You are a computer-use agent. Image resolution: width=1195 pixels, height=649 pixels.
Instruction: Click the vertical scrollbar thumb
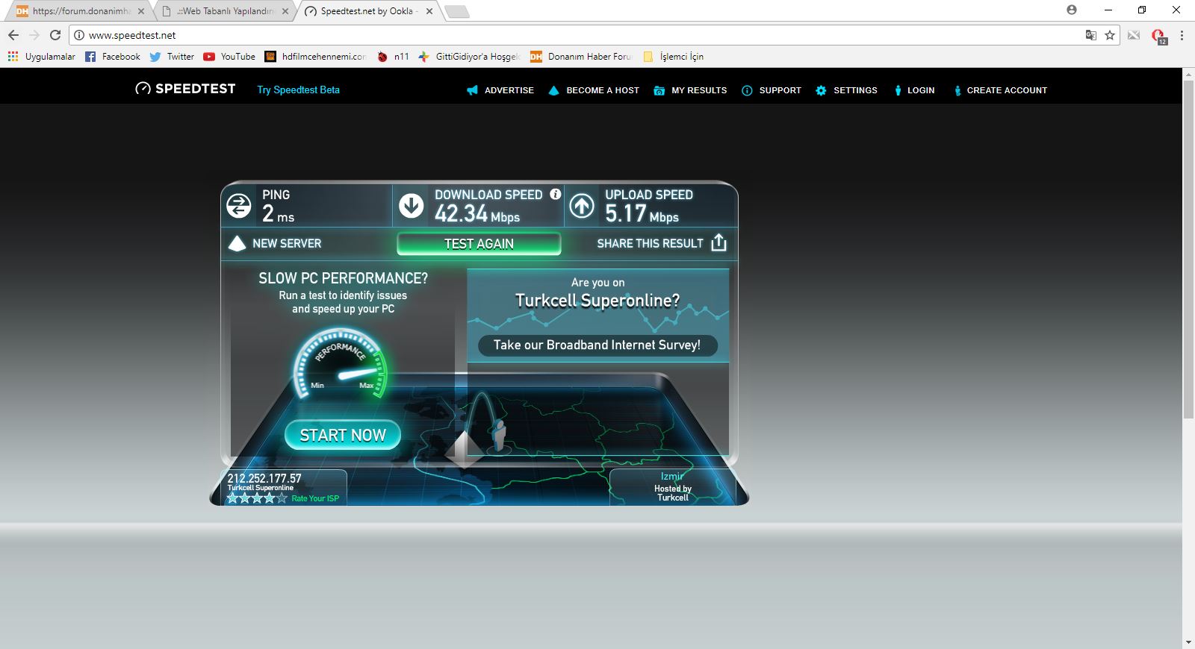[1188, 249]
